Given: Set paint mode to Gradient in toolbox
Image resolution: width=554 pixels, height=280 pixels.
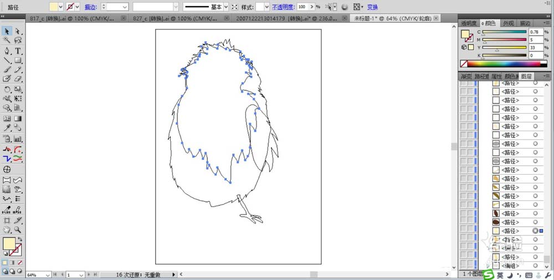Looking at the screenshot, I should [12, 263].
